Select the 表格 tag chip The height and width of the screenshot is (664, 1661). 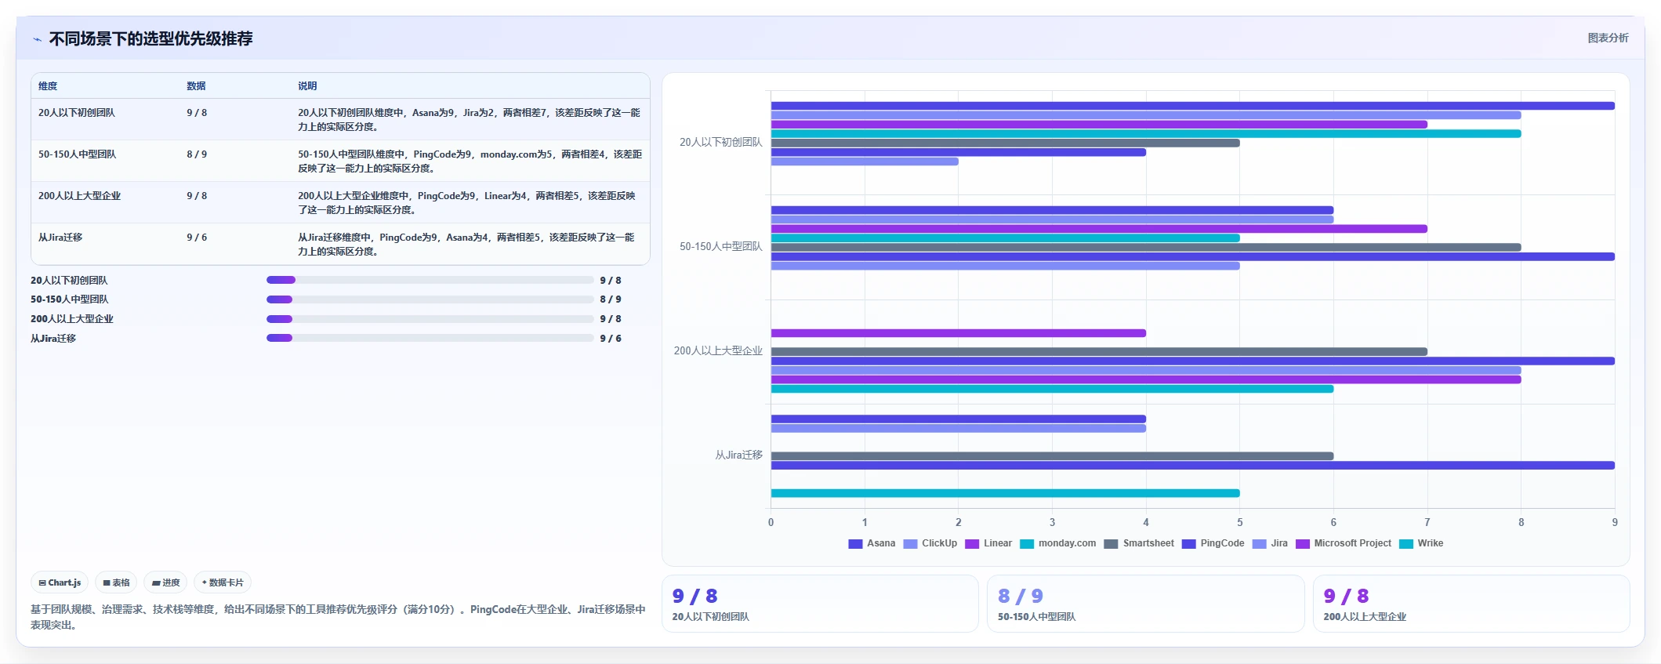(x=116, y=582)
